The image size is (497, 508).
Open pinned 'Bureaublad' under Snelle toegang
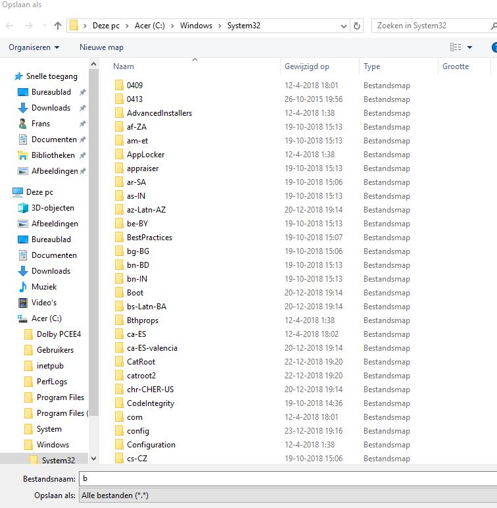coord(51,92)
